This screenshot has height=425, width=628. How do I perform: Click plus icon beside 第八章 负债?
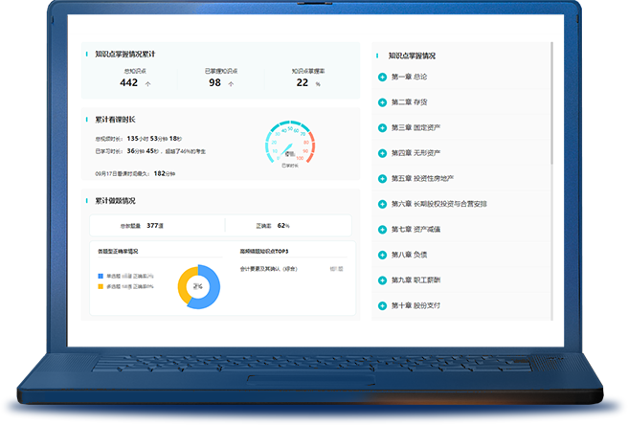(x=383, y=255)
